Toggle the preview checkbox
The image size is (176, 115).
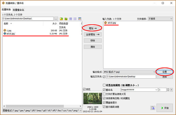click(84, 89)
